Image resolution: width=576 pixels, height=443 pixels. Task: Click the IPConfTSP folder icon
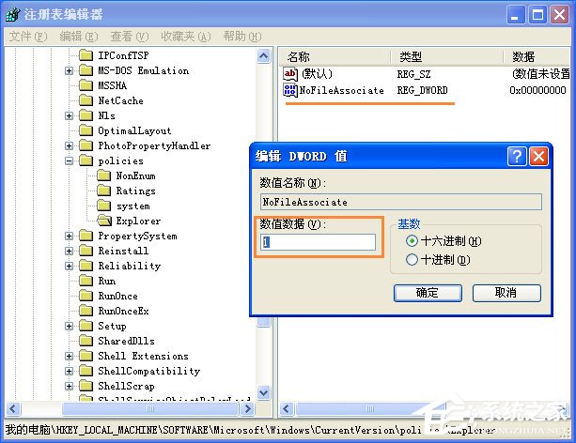pyautogui.click(x=86, y=55)
